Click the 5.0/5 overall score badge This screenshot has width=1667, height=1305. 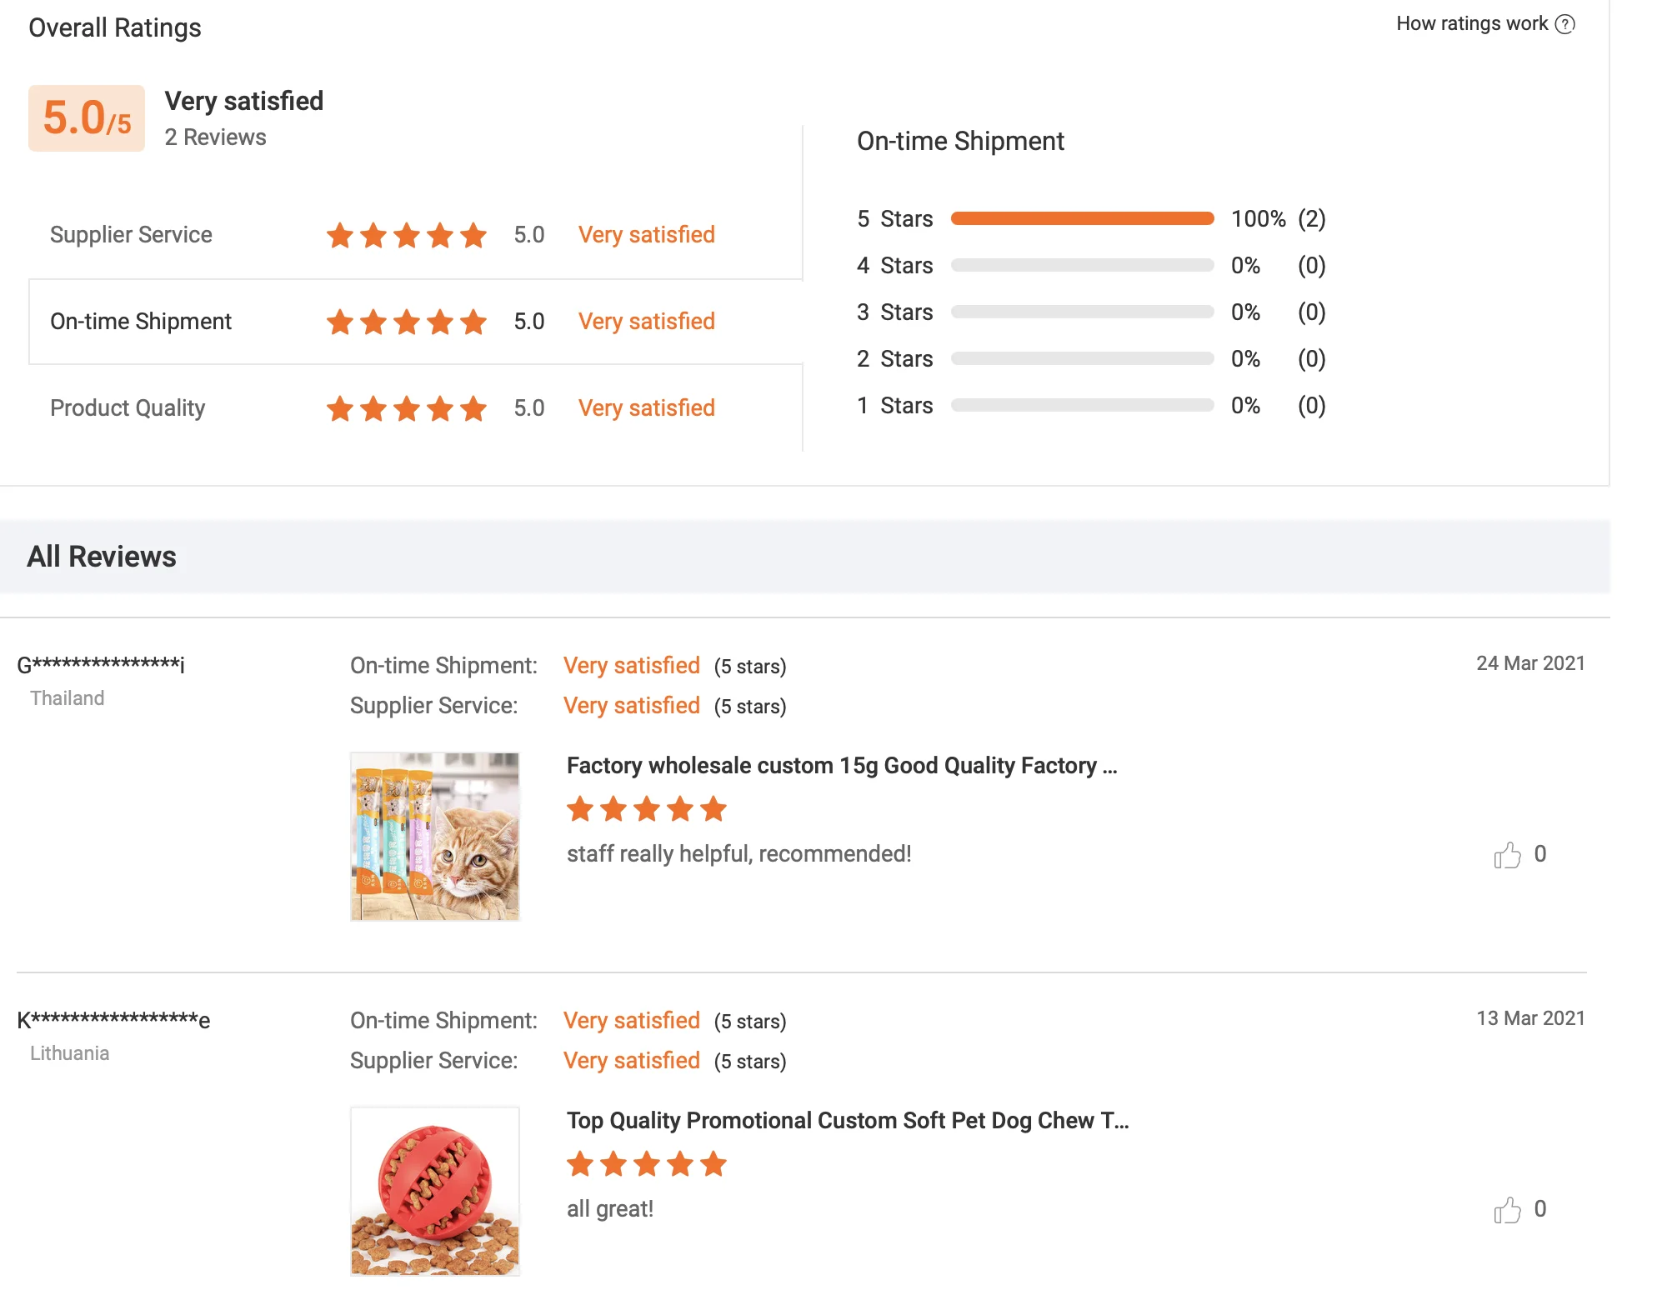tap(87, 118)
